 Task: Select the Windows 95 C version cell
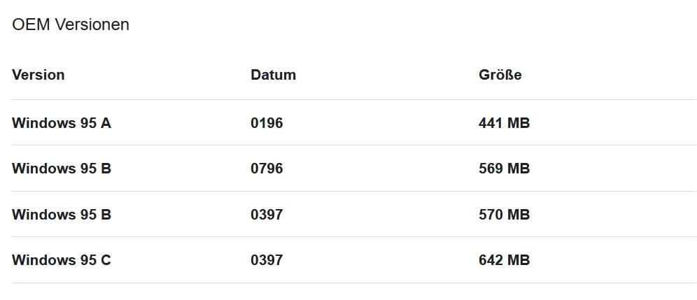tap(62, 259)
